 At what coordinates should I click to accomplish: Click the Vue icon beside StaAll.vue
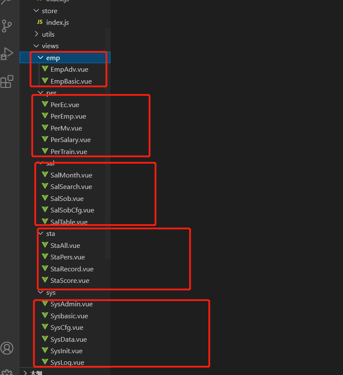coord(45,245)
